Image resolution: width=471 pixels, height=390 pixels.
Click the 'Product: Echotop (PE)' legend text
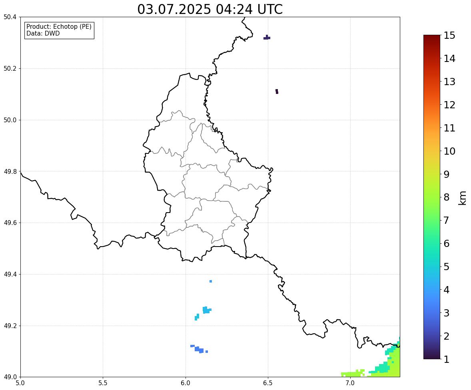(x=59, y=27)
